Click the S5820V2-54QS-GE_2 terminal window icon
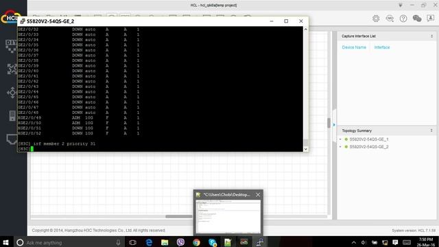 23,21
